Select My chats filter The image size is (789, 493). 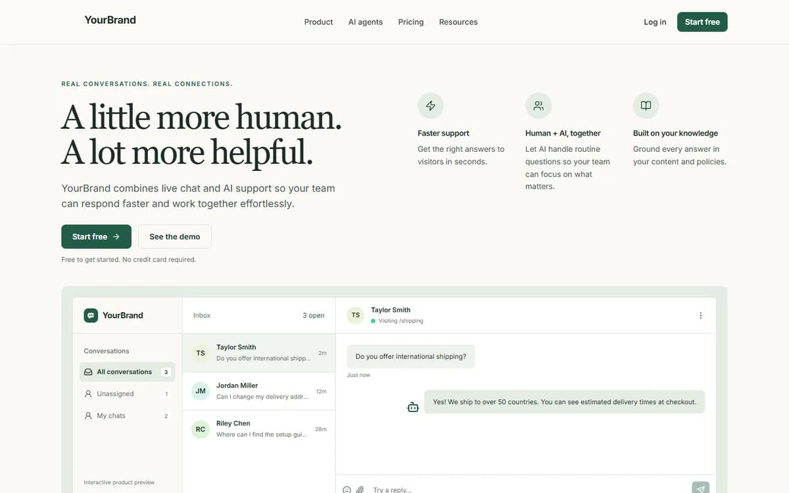click(x=127, y=415)
